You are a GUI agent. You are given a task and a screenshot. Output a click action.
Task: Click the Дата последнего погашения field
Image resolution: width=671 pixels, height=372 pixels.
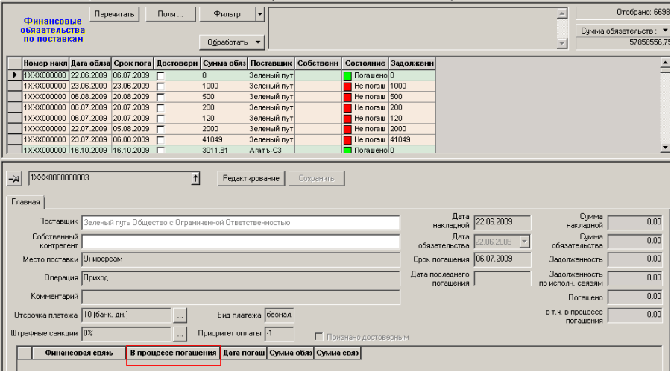pyautogui.click(x=503, y=278)
